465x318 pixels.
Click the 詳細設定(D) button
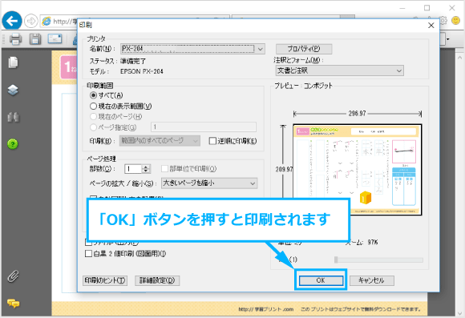point(157,280)
